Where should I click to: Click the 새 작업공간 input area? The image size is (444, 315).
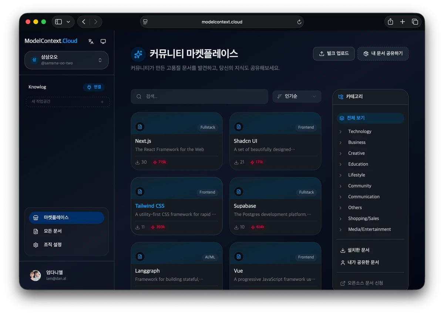click(68, 102)
